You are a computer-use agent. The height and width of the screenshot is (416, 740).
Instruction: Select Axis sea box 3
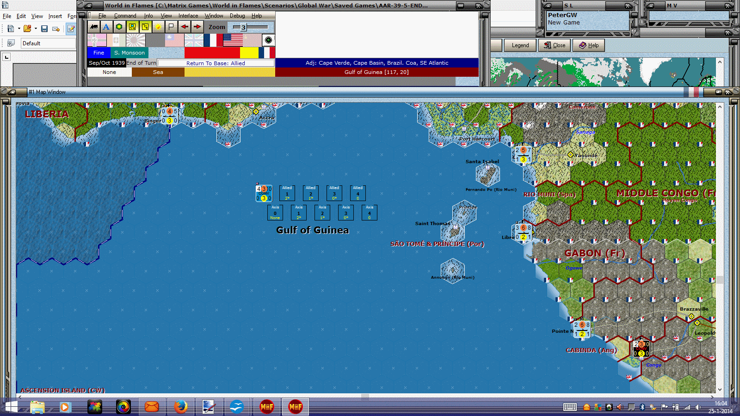point(346,213)
